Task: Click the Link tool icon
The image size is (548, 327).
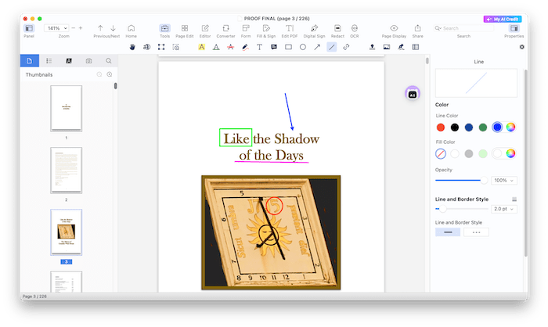Action: pos(346,47)
